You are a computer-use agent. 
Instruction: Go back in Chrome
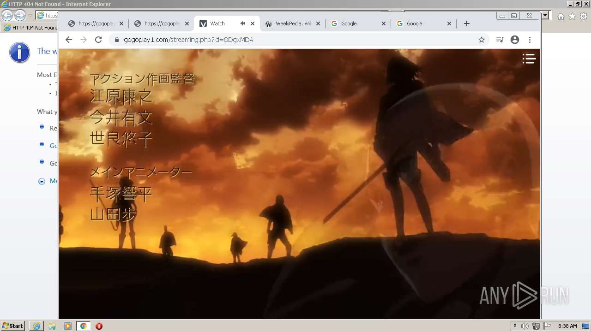click(x=69, y=40)
